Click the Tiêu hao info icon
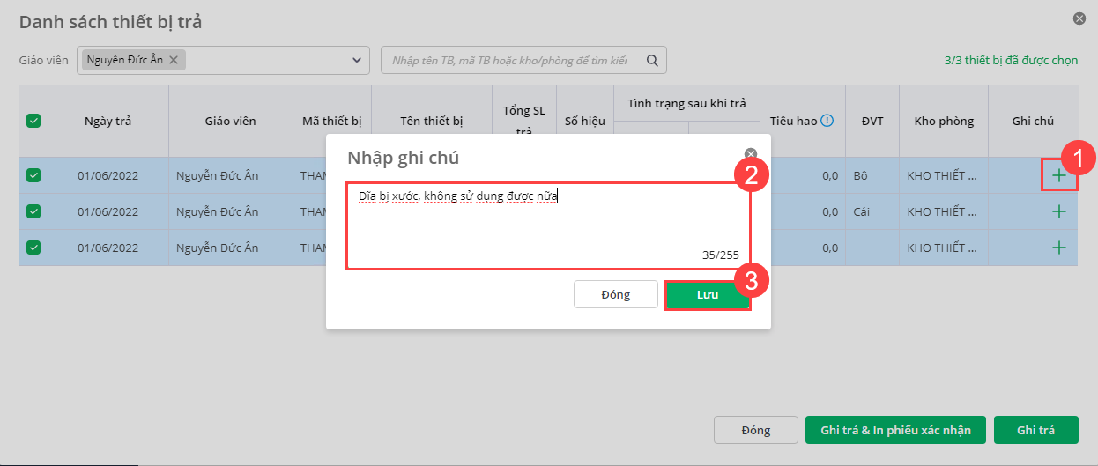The height and width of the screenshot is (466, 1098). (827, 121)
